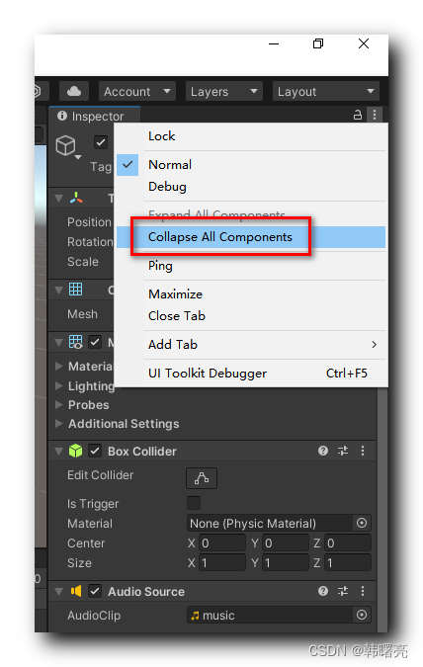
Task: Open the Inspector three-dot options menu
Action: (374, 115)
